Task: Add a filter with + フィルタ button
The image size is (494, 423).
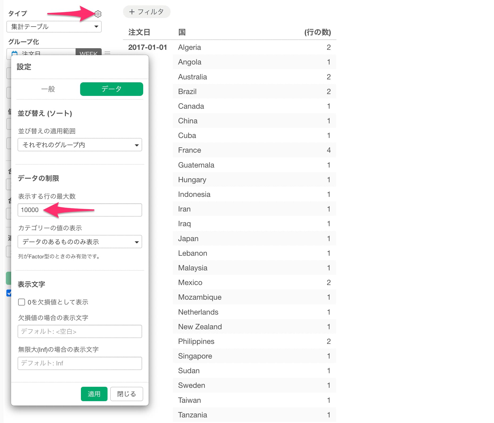Action: point(147,12)
